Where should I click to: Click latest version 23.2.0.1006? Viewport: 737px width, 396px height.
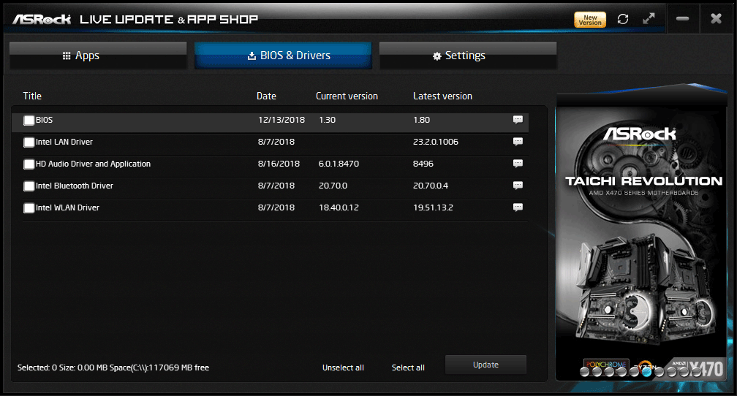436,142
